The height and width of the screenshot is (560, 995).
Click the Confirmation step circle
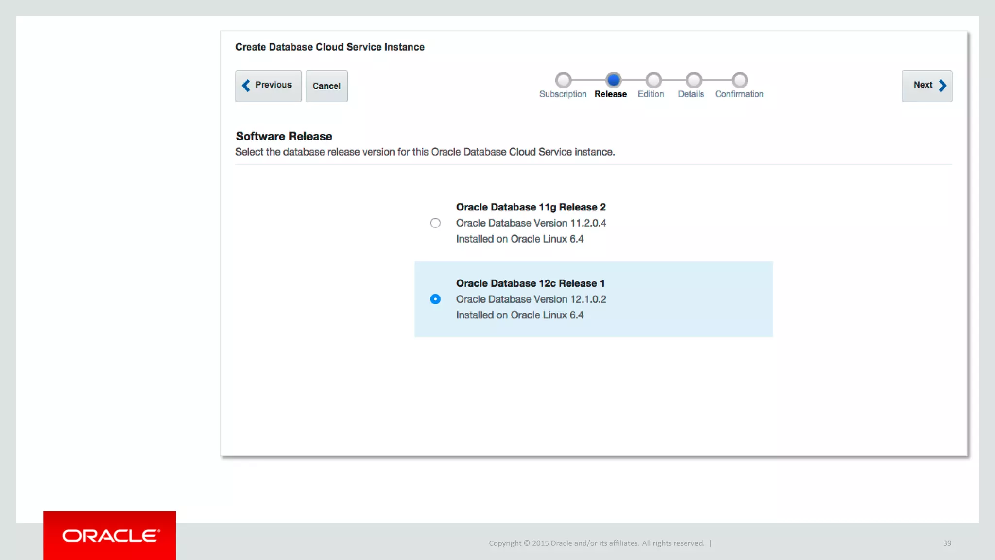pyautogui.click(x=739, y=80)
